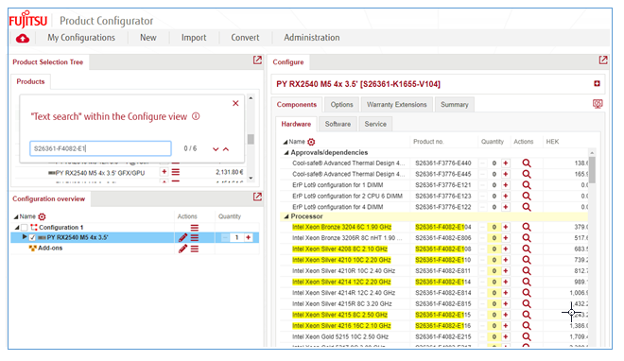Screen dimensions: 624x361
Task: Decrease quantity of PY RX2540 M5 in overview
Action: [x=225, y=238]
